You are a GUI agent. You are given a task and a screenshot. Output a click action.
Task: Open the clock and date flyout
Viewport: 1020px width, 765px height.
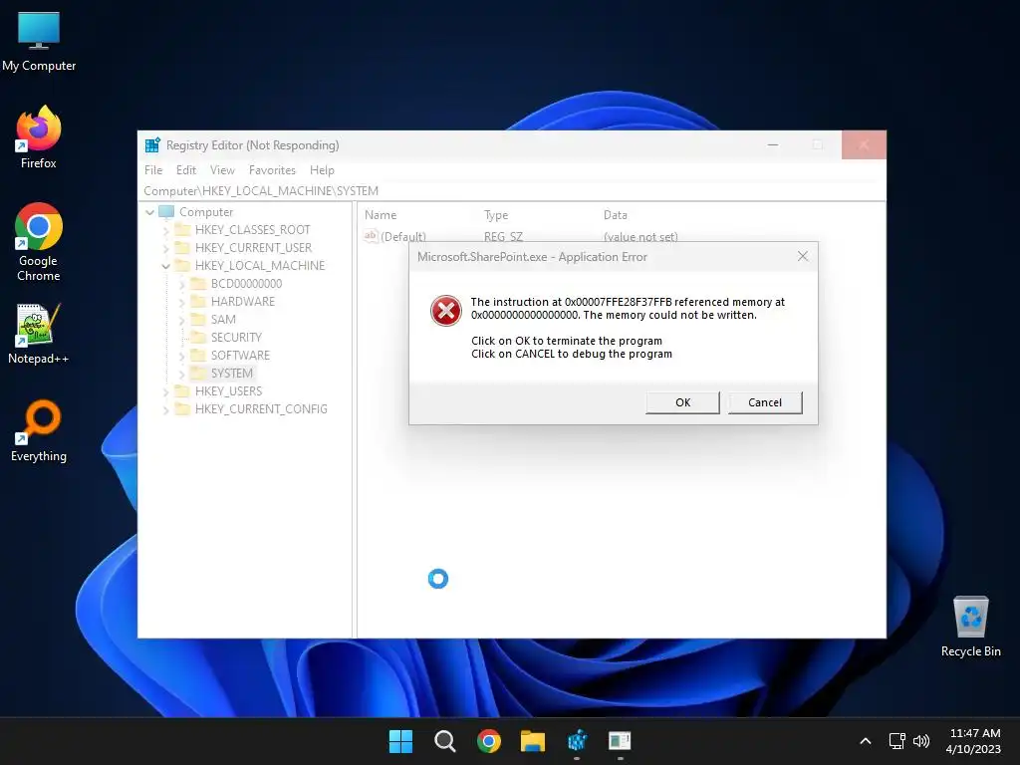pyautogui.click(x=974, y=741)
